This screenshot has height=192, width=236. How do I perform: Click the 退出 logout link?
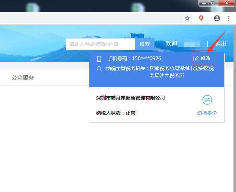[x=221, y=44]
